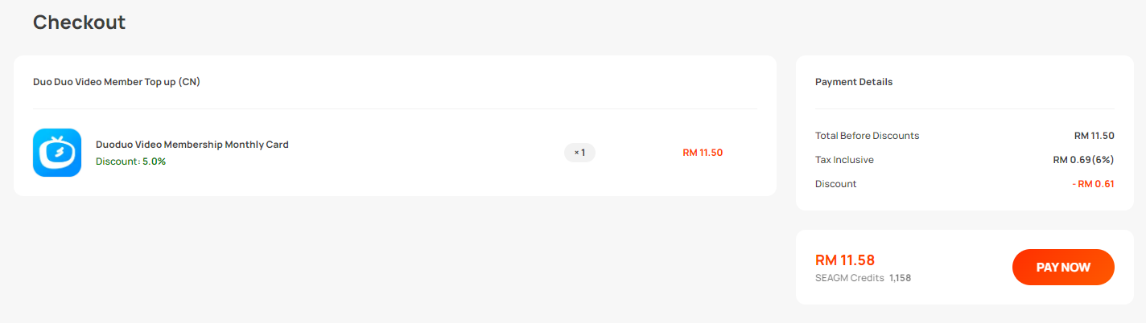This screenshot has height=323, width=1146.
Task: Click the - RM 0.61 discount amount
Action: pyautogui.click(x=1093, y=184)
